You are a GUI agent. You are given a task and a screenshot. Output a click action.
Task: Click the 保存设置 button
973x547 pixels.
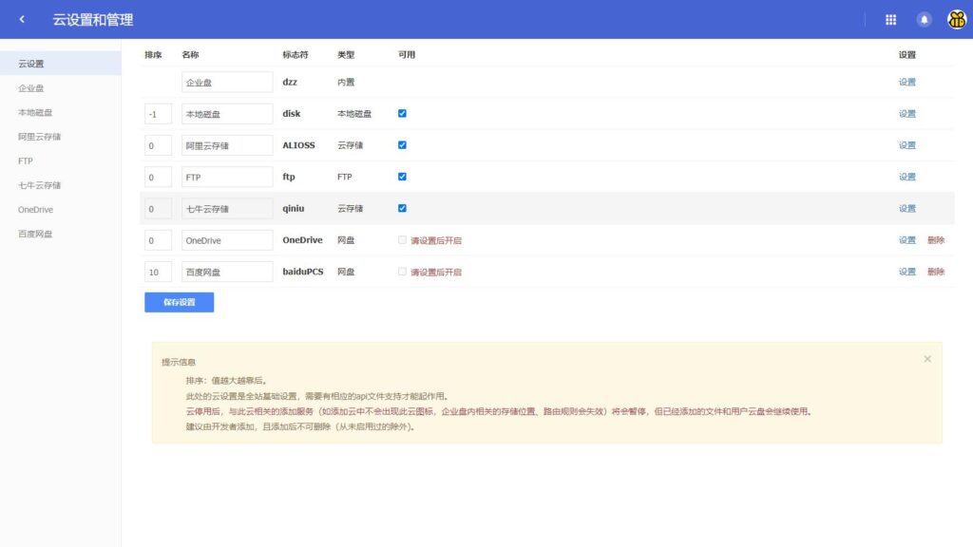(179, 301)
